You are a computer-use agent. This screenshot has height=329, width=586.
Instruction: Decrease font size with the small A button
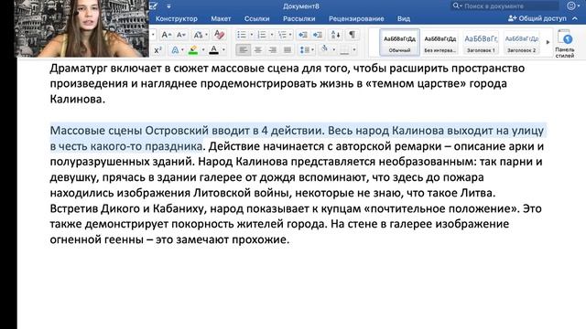181,35
